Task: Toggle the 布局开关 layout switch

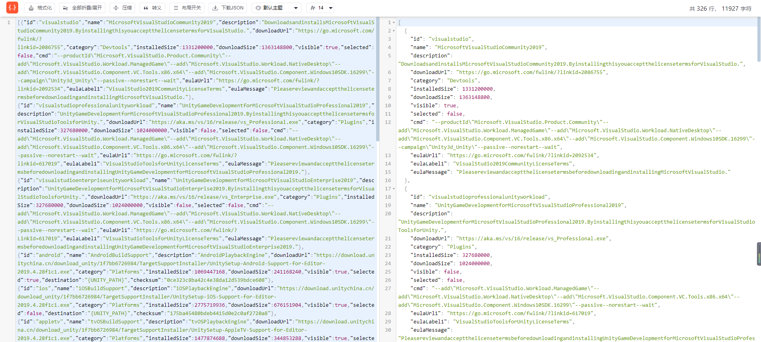Action: click(187, 8)
